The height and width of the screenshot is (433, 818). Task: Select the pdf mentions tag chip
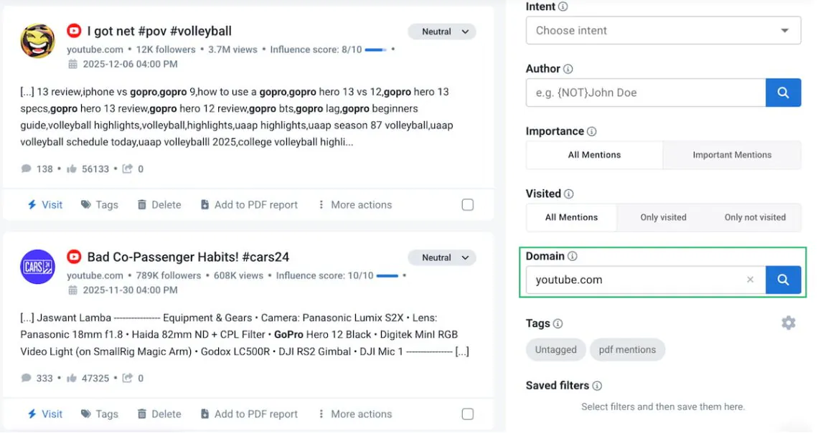627,349
